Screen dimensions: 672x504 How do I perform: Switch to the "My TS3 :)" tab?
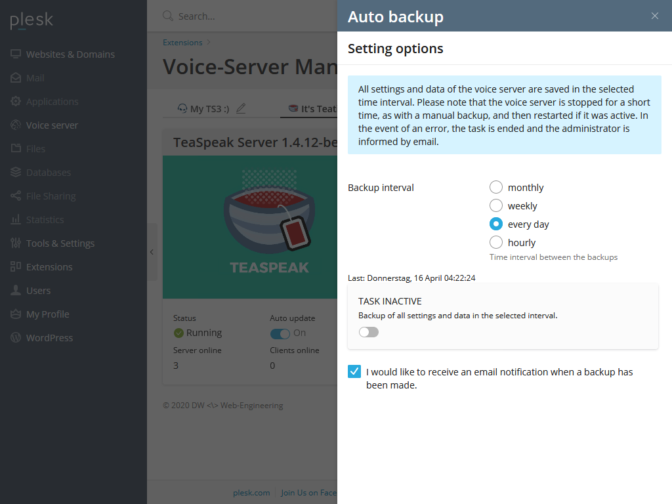click(x=210, y=108)
